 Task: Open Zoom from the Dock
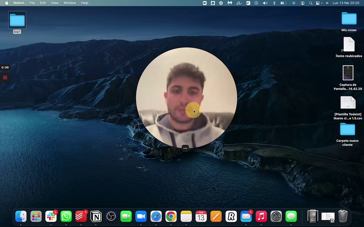[x=141, y=217]
